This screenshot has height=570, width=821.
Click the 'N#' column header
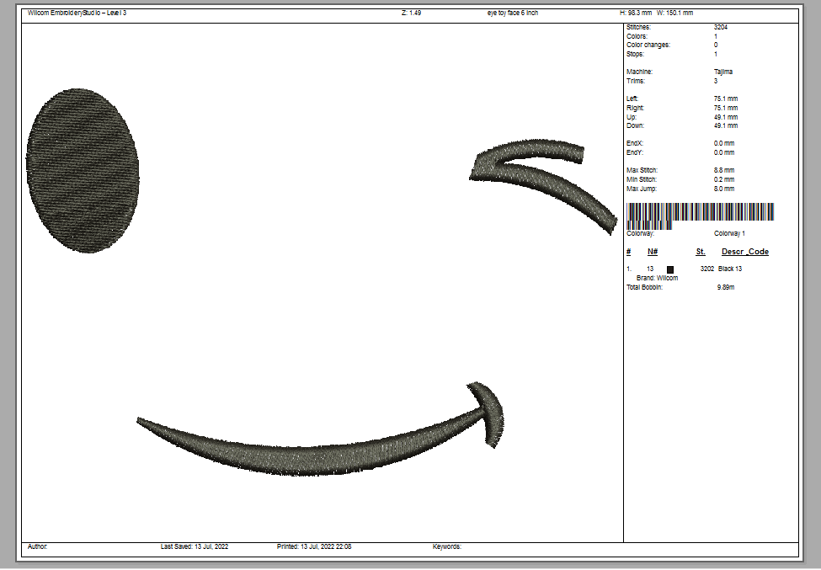tap(653, 252)
